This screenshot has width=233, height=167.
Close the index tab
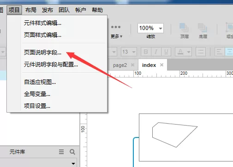coord(161,65)
